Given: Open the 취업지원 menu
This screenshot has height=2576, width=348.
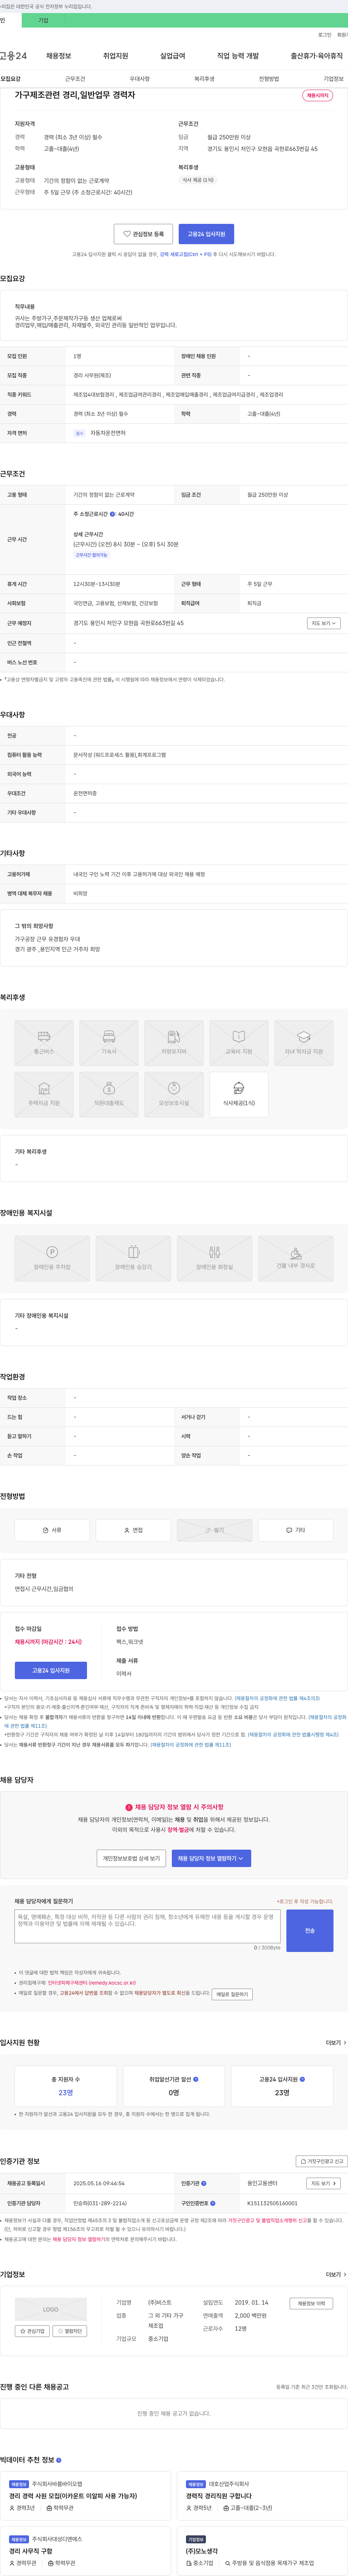Looking at the screenshot, I should [x=116, y=56].
